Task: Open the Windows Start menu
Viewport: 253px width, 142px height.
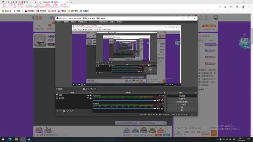Action: pos(3,139)
